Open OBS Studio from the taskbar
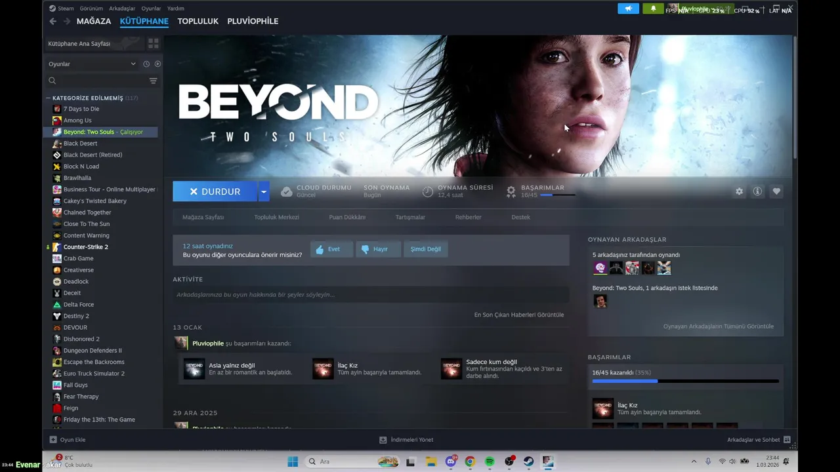This screenshot has height=472, width=840. point(509,462)
